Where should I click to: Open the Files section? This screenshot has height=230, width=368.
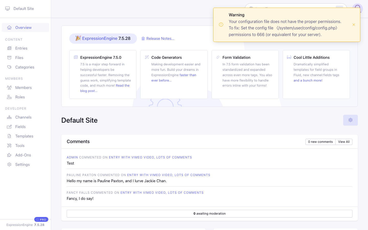25,58
